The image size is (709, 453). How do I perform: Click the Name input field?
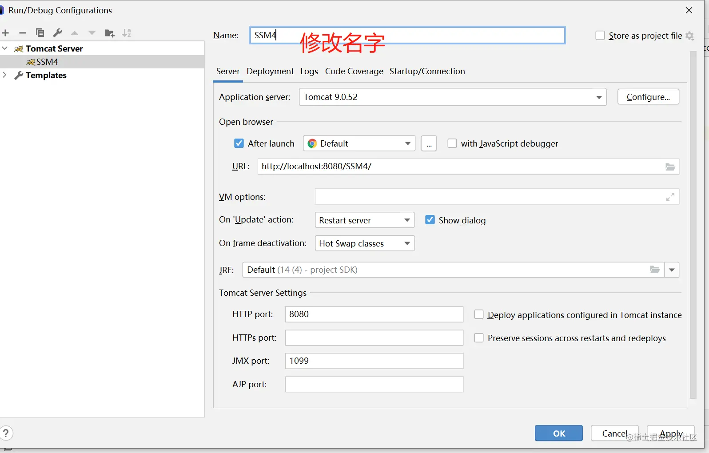point(407,35)
